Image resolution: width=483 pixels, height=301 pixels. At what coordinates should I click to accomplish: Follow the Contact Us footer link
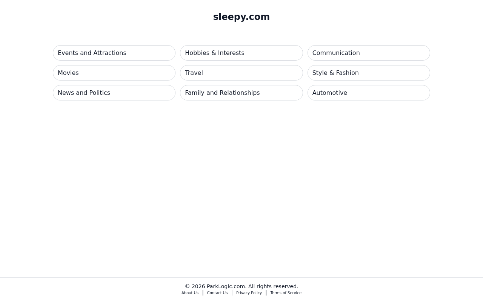[x=217, y=293]
